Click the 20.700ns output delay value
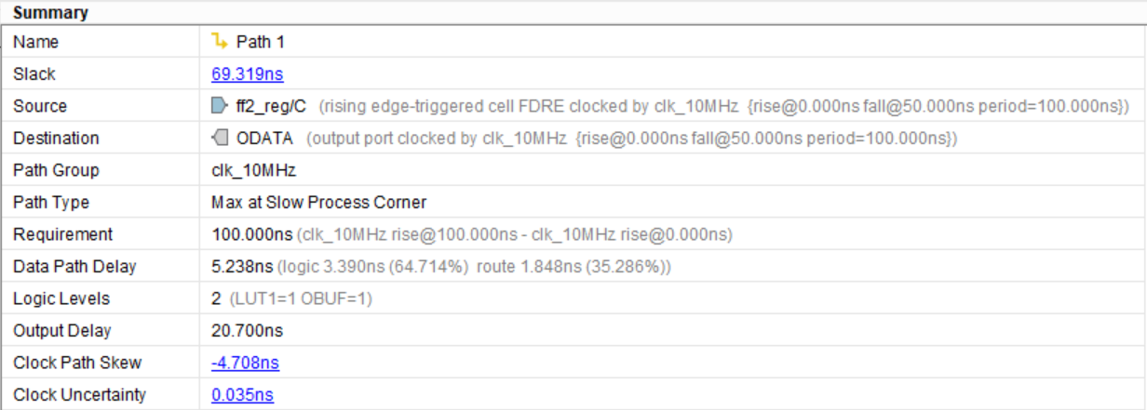1147x410 pixels. coord(247,331)
